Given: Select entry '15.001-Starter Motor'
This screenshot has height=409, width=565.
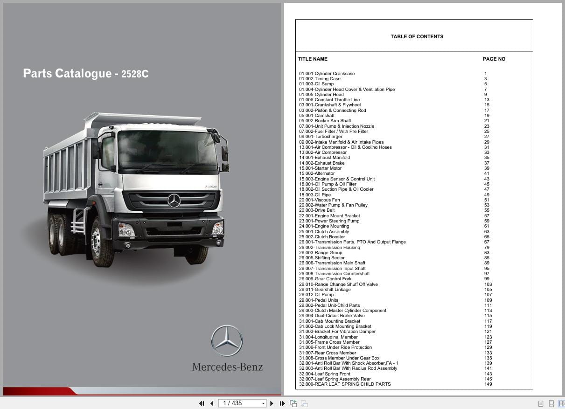Looking at the screenshot, I should coord(321,168).
